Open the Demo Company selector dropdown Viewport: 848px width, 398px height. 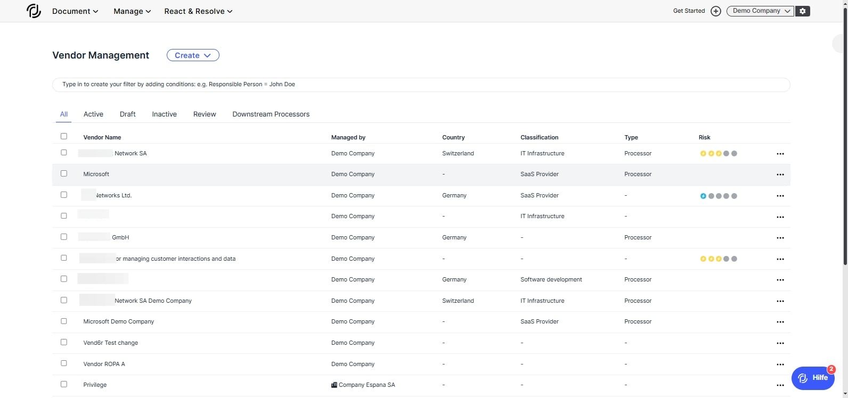click(760, 11)
